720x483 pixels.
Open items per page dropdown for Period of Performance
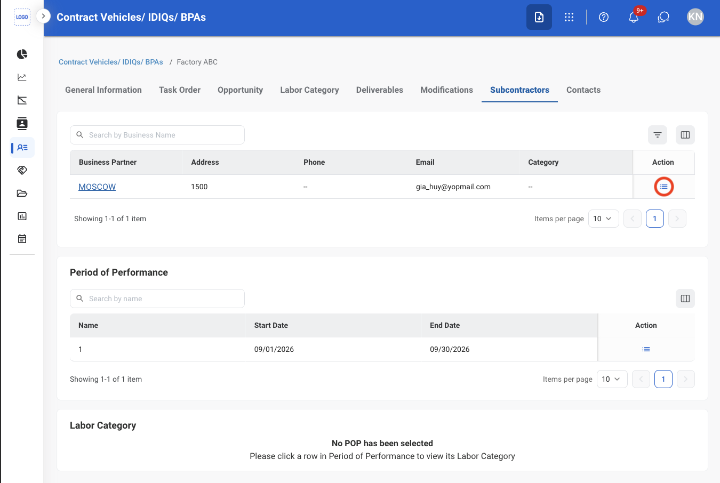612,379
